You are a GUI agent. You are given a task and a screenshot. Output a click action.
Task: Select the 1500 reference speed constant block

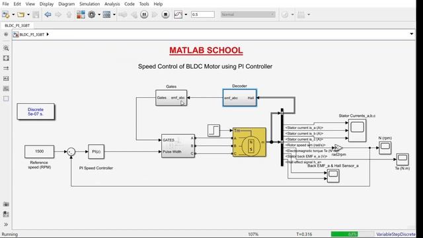click(40, 151)
